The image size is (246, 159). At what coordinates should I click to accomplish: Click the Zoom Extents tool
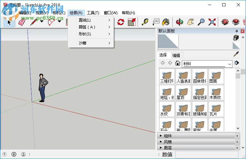pyautogui.click(x=212, y=22)
